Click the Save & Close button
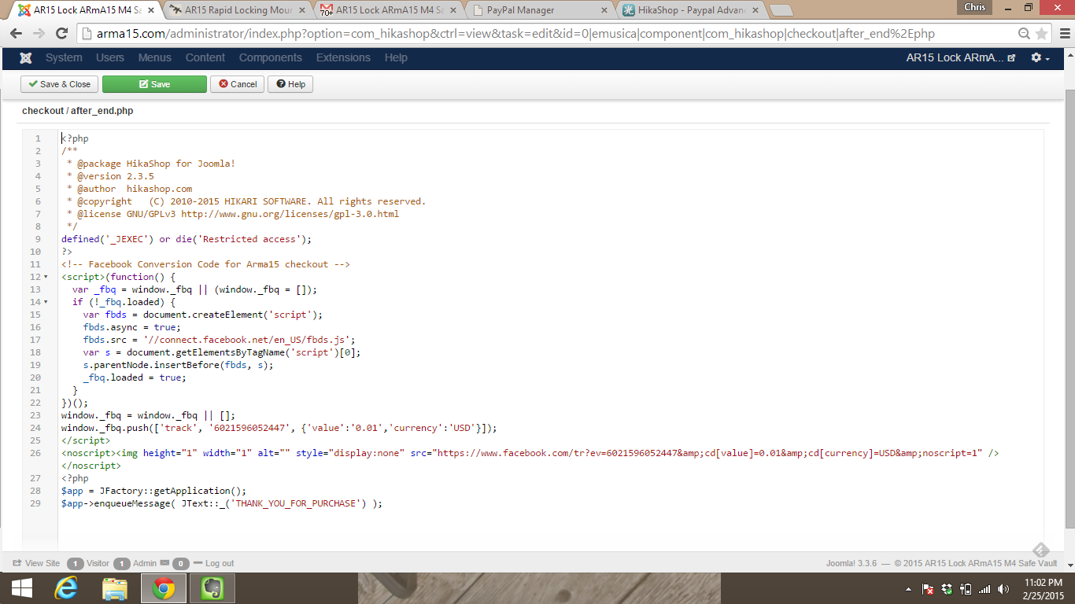 (58, 84)
